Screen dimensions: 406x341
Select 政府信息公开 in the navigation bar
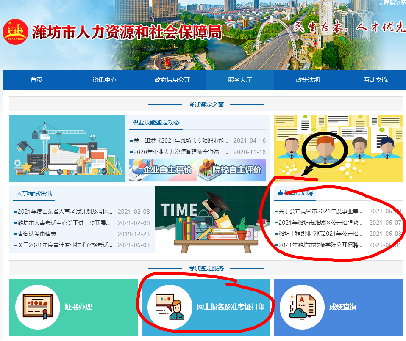click(x=172, y=80)
